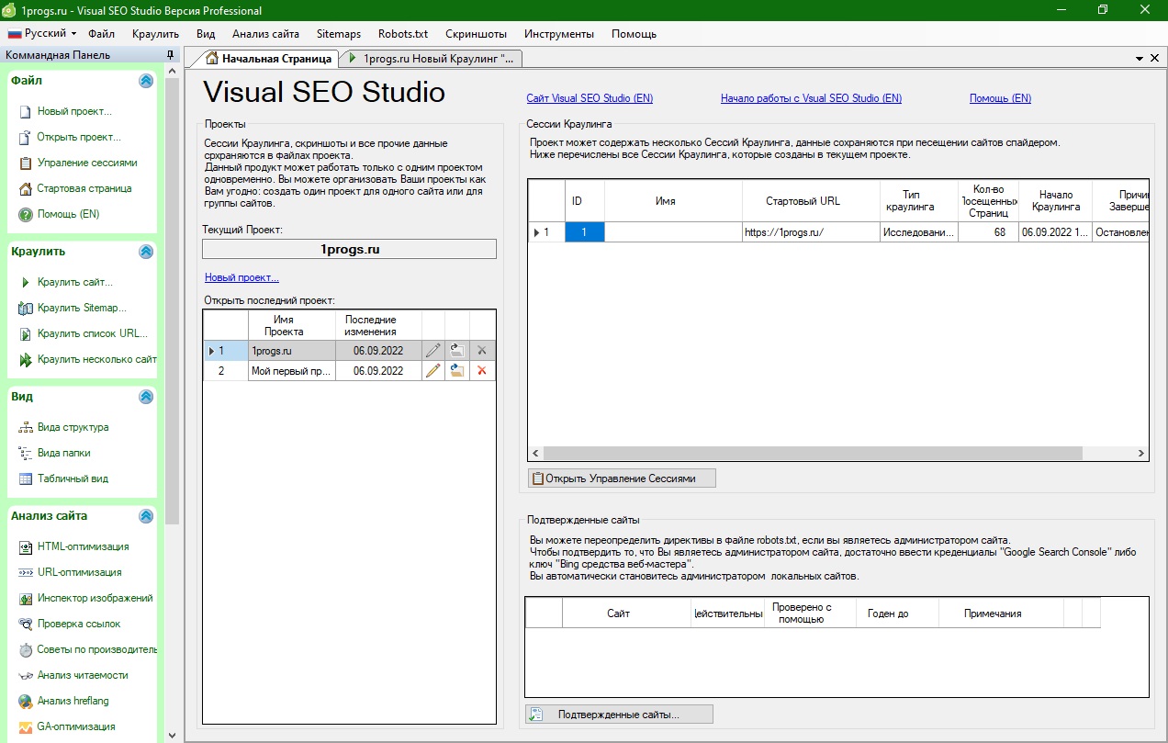Image resolution: width=1168 pixels, height=743 pixels.
Task: Open Анализ hreflang
Action: (x=73, y=701)
